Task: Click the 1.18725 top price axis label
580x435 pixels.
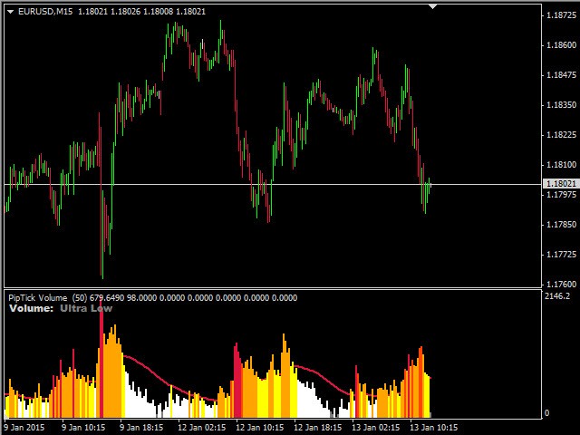Action: click(559, 15)
